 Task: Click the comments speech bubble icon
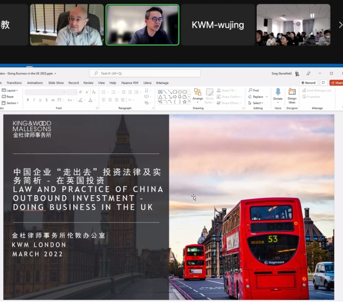[323, 83]
